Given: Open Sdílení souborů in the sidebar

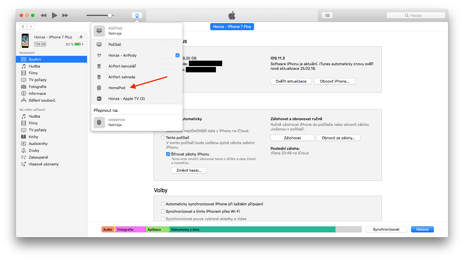Looking at the screenshot, I should click(x=51, y=100).
